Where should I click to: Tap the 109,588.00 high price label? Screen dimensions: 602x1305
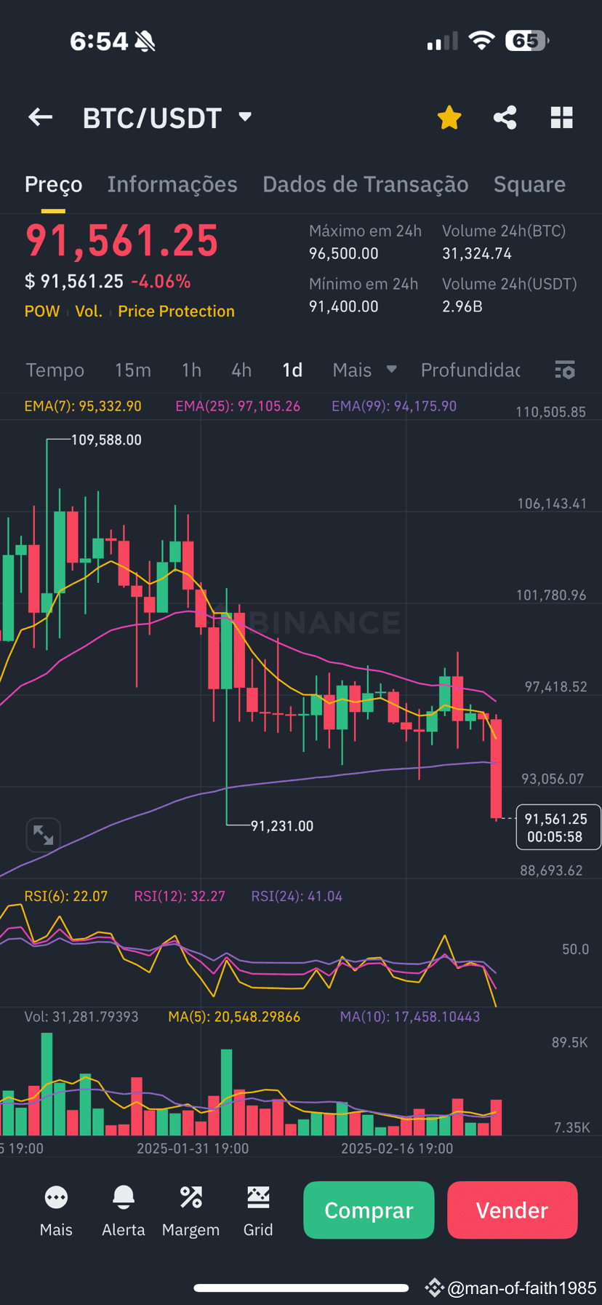106,440
